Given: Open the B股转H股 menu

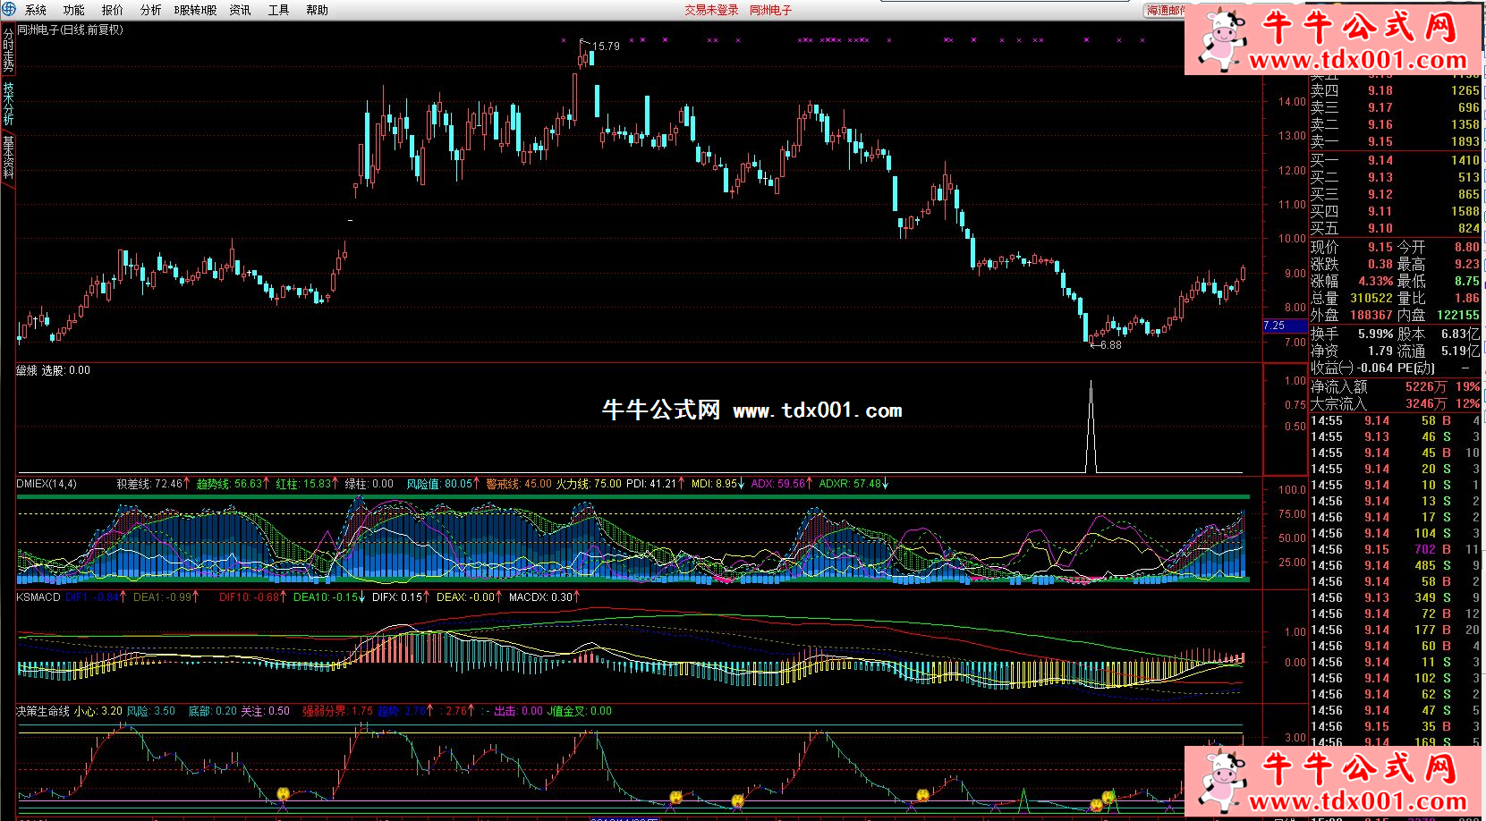Looking at the screenshot, I should point(196,10).
